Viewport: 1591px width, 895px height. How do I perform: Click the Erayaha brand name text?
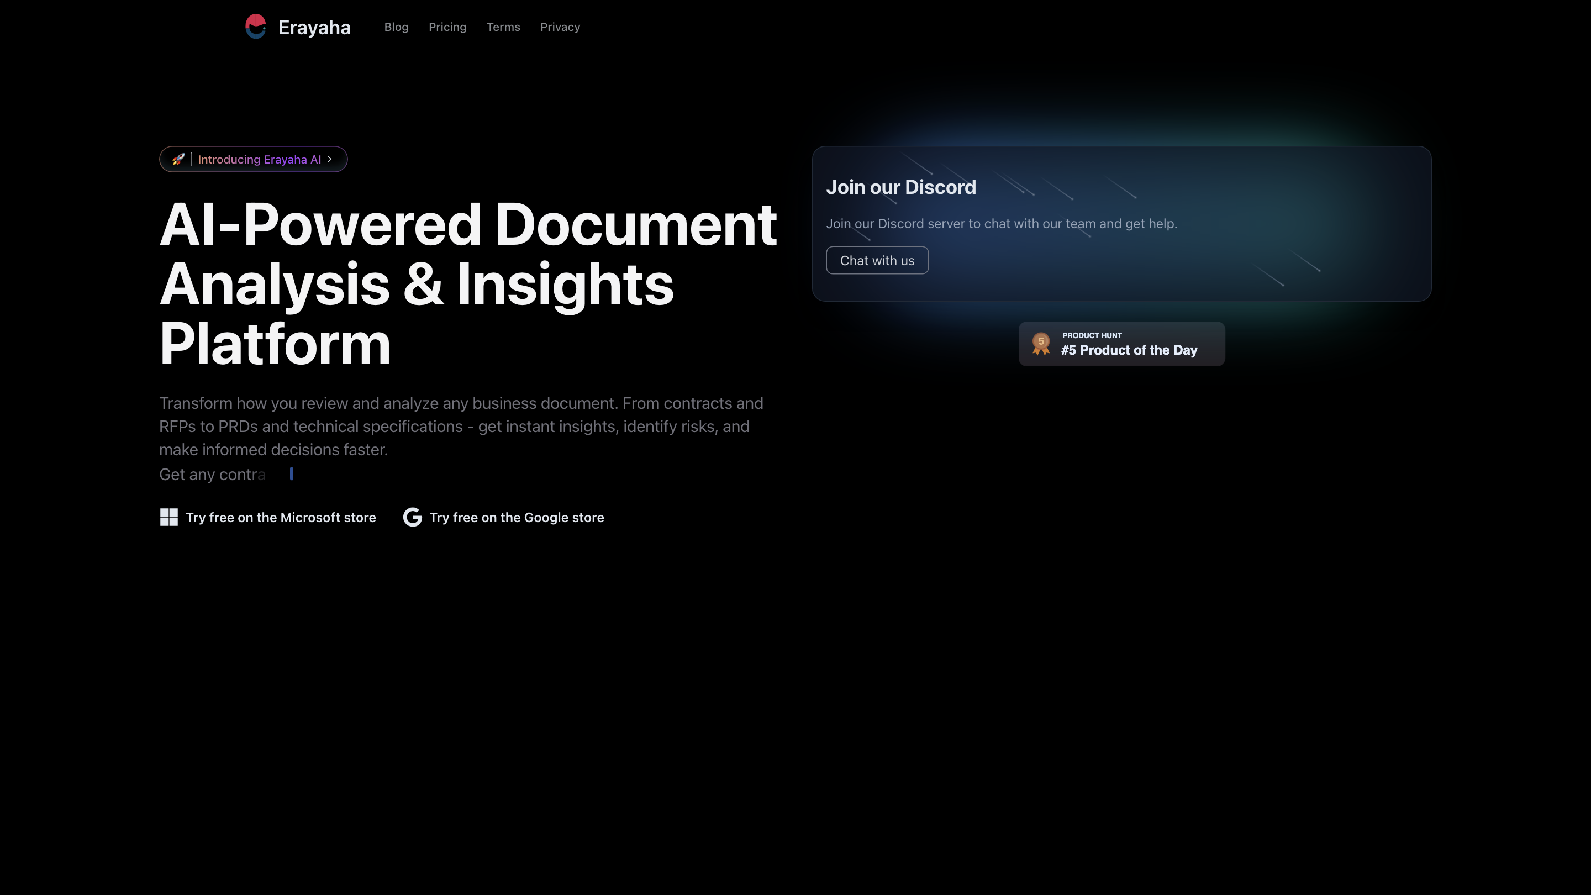(314, 27)
